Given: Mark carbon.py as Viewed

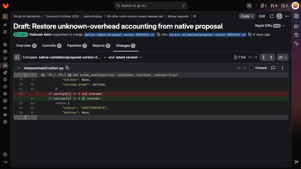Looking at the screenshot, I should (251, 68).
